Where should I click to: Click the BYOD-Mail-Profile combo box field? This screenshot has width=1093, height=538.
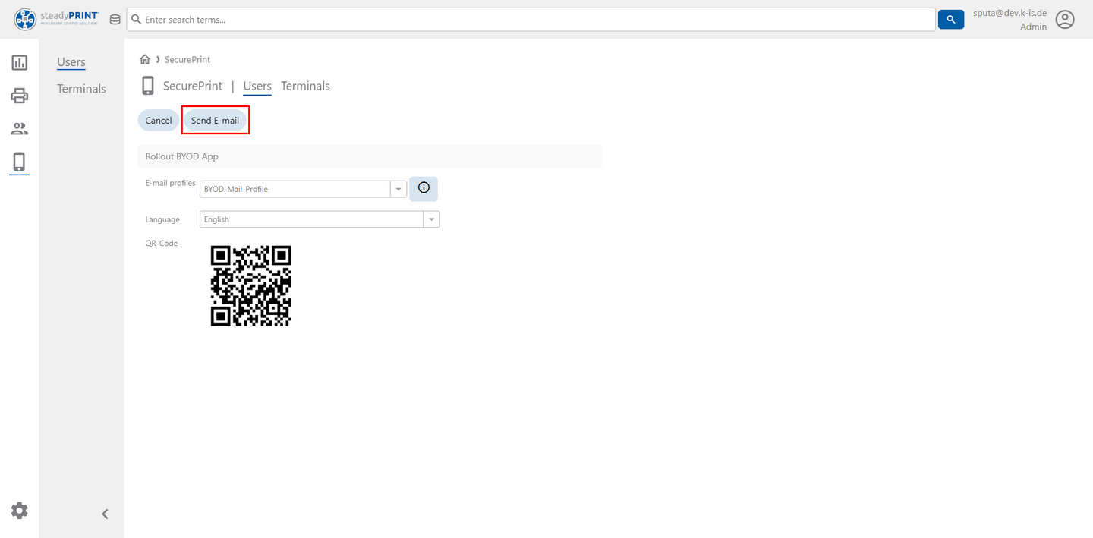click(295, 189)
